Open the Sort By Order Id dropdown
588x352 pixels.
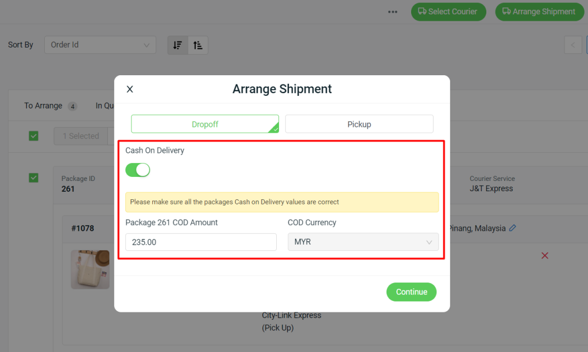(100, 45)
